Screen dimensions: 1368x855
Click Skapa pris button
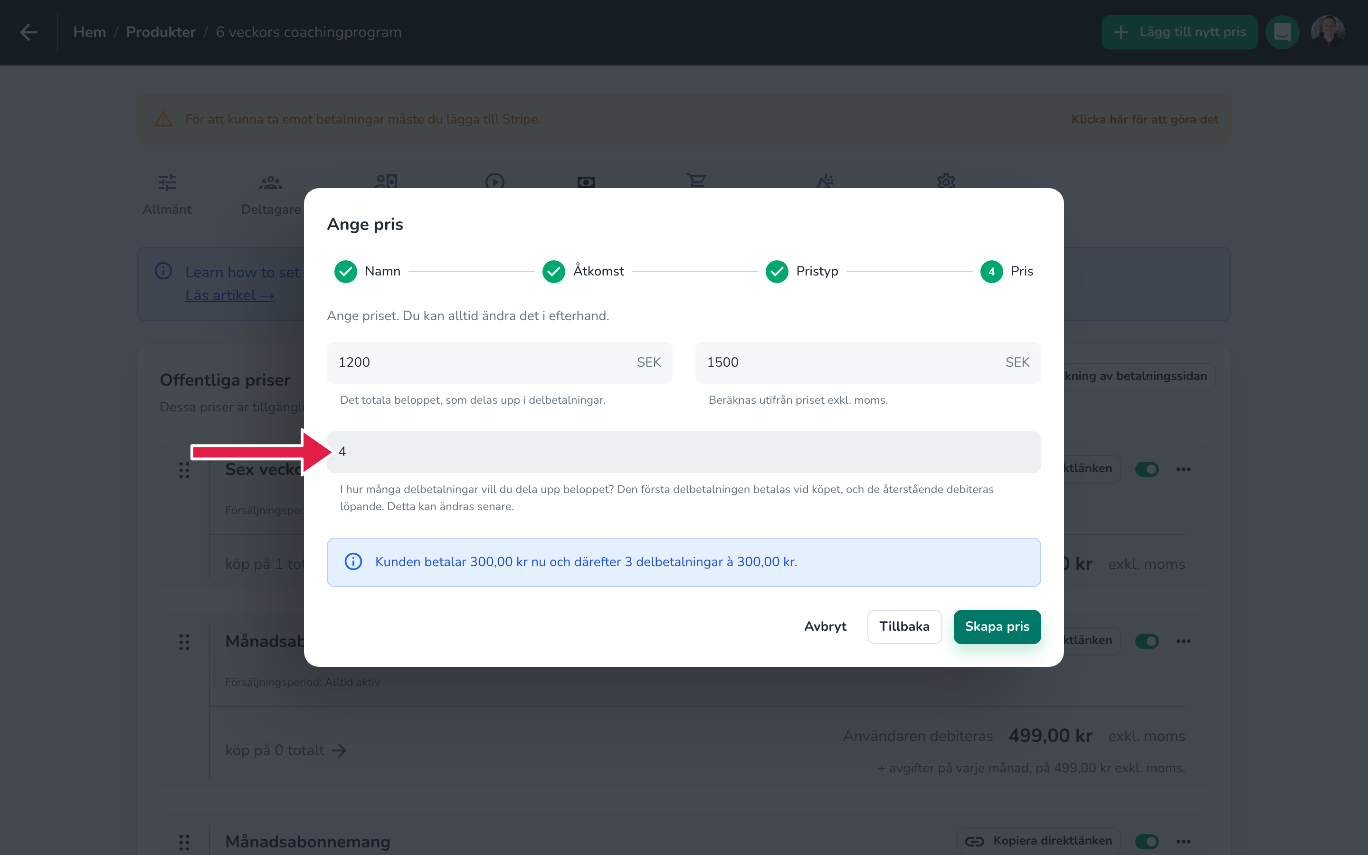[997, 627]
